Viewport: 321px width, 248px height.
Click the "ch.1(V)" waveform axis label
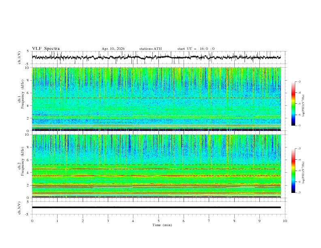19,58
